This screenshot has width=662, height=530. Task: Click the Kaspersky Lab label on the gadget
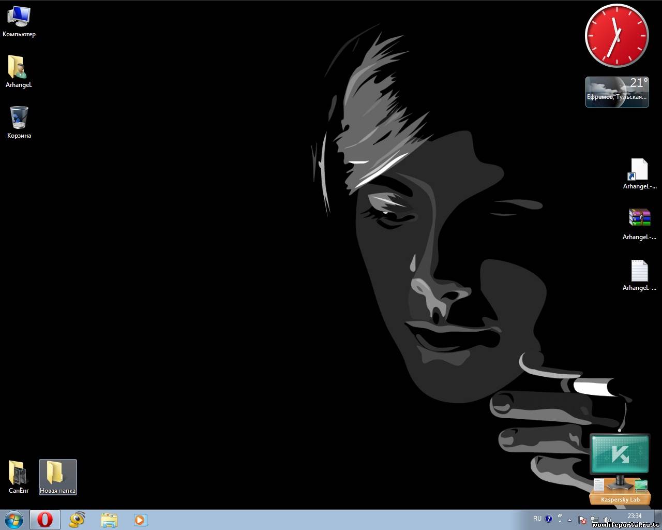coord(620,499)
